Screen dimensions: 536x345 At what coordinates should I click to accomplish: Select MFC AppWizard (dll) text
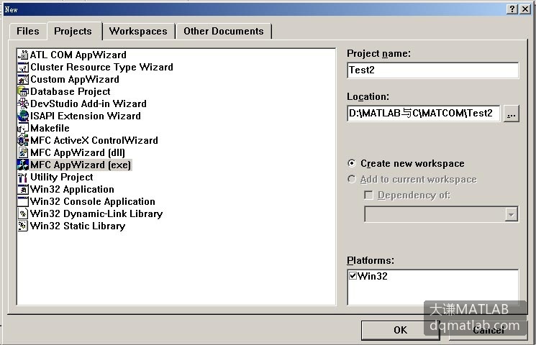78,152
